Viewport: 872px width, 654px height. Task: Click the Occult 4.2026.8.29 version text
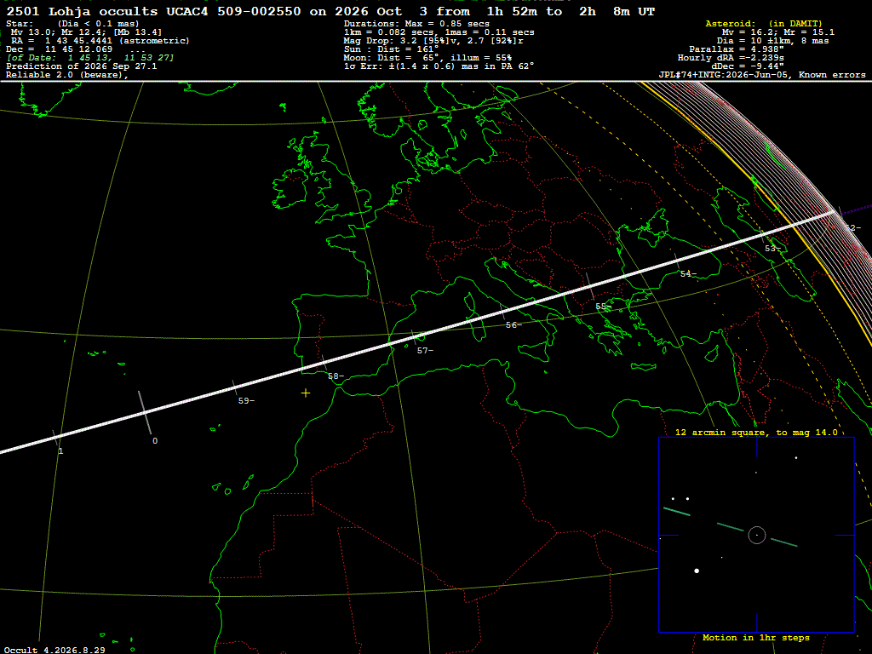click(x=54, y=650)
